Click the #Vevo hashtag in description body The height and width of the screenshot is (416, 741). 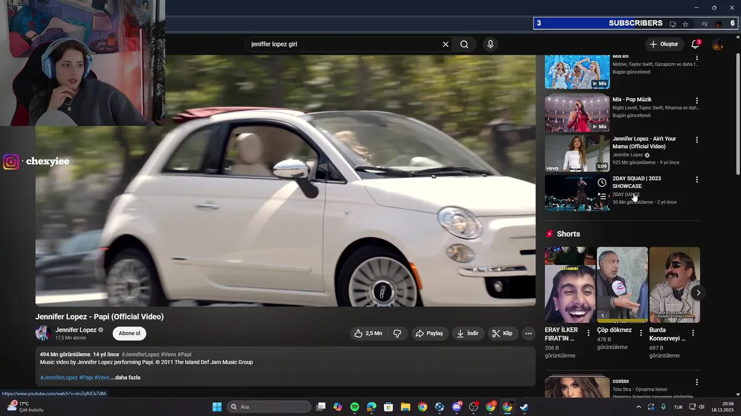(102, 377)
